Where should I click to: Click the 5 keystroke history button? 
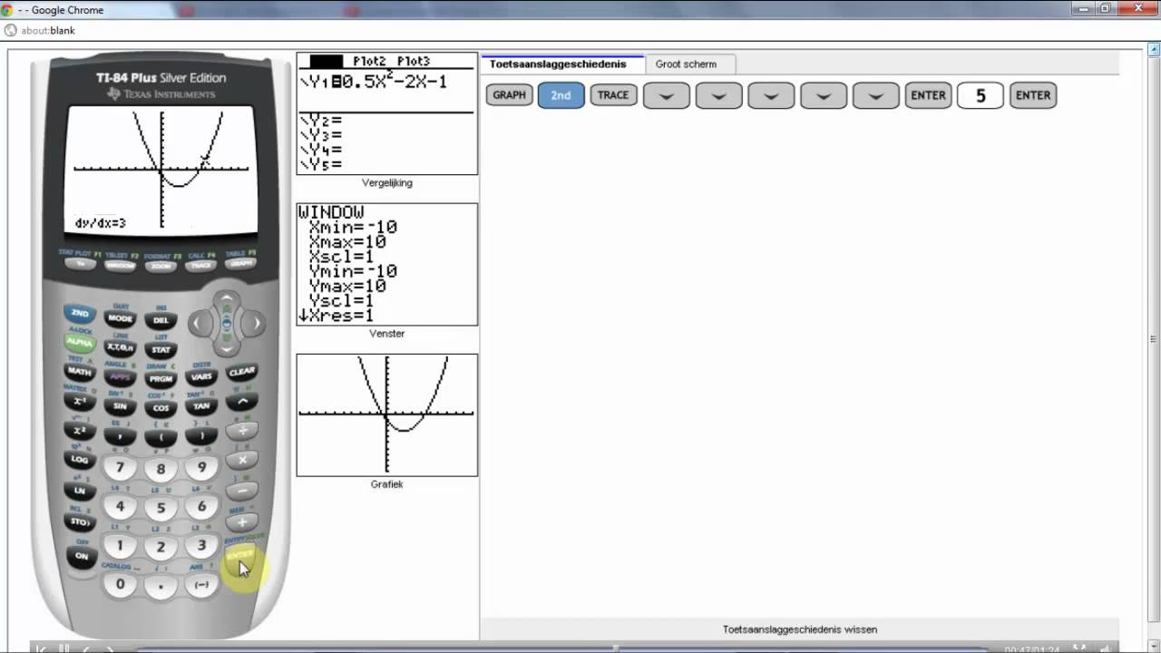tap(981, 95)
